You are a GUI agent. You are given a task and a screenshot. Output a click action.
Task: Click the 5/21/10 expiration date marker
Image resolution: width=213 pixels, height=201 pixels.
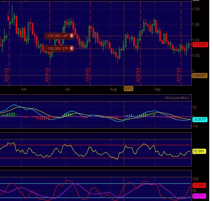7,75
